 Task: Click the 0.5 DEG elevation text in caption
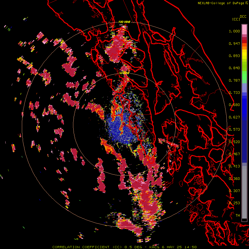pos(133,247)
